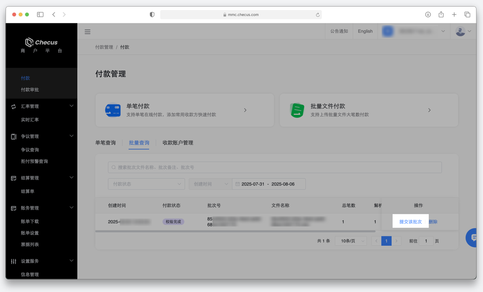Click the single payment card icon
The image size is (483, 292).
(x=113, y=110)
